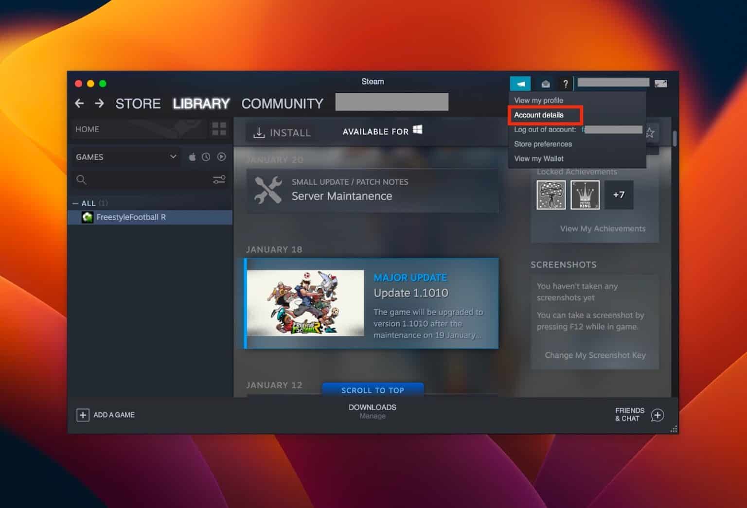The image size is (747, 508).
Task: Click the Friends & Chat plus icon
Action: (x=658, y=415)
